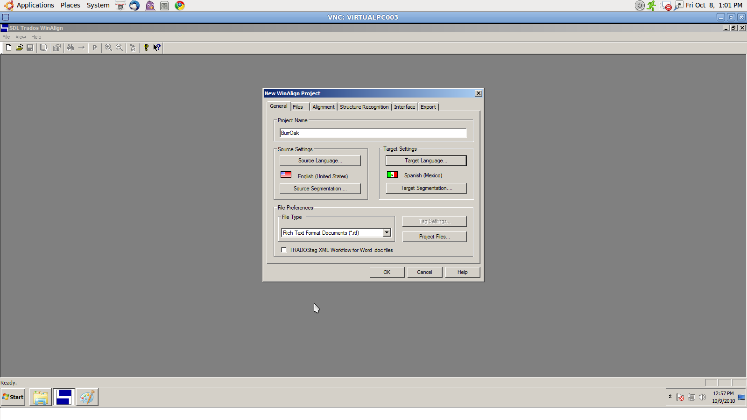Image resolution: width=747 pixels, height=420 pixels.
Task: Click the Cancel button
Action: 424,272
